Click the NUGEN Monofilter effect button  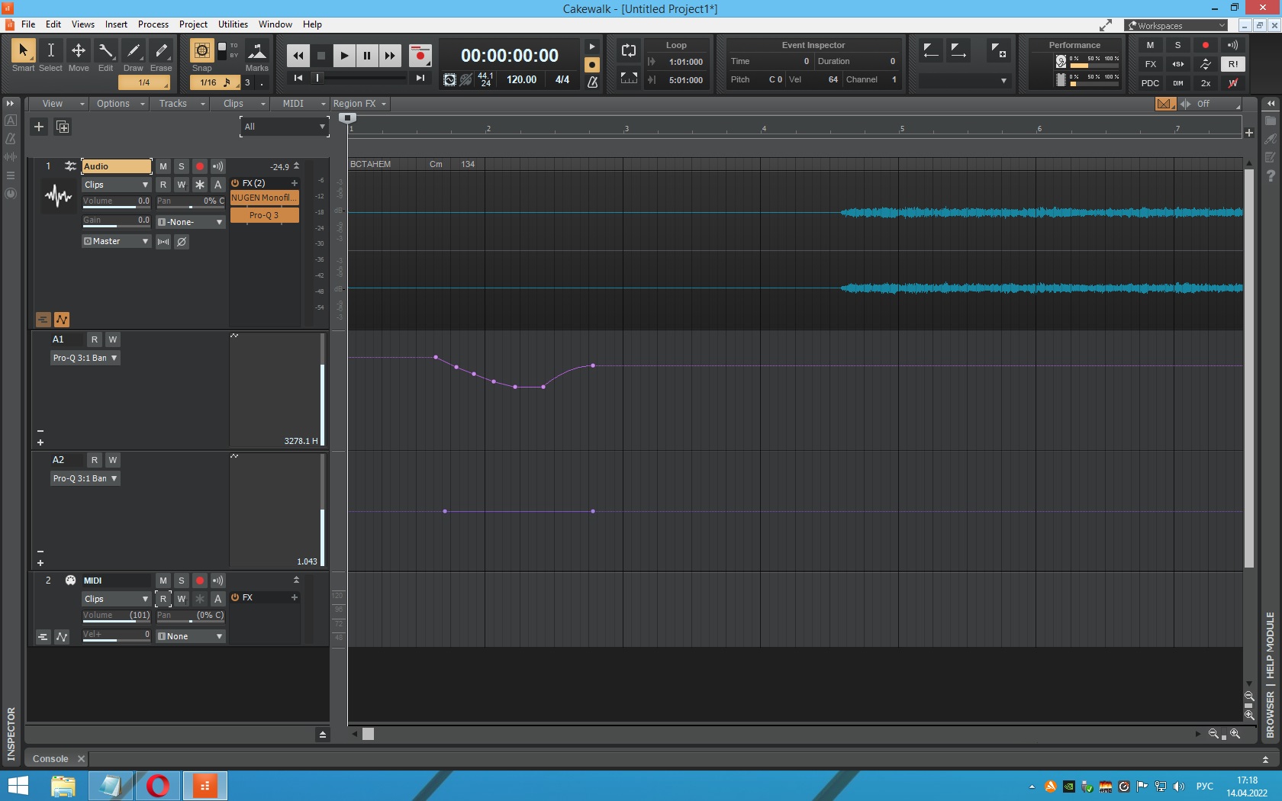(264, 198)
